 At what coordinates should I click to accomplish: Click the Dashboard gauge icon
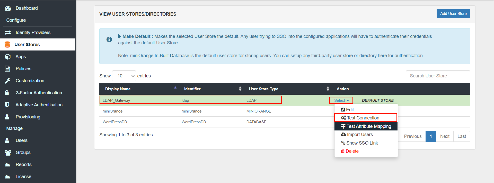[x=8, y=8]
